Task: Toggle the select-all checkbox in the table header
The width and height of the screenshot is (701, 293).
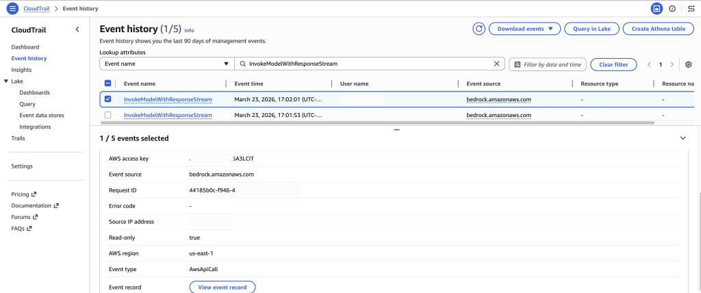Action: point(107,84)
